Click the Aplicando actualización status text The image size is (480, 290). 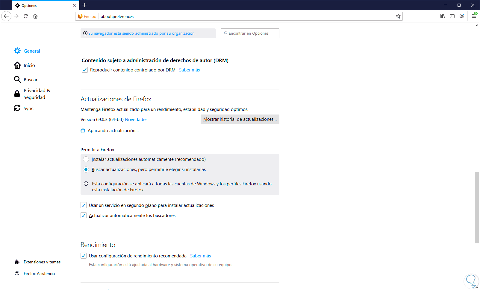tap(113, 131)
